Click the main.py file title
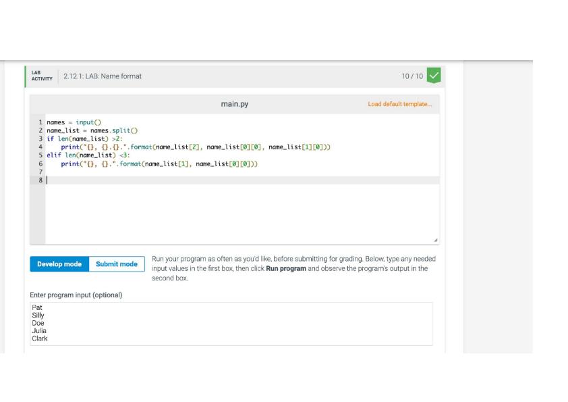 [234, 104]
